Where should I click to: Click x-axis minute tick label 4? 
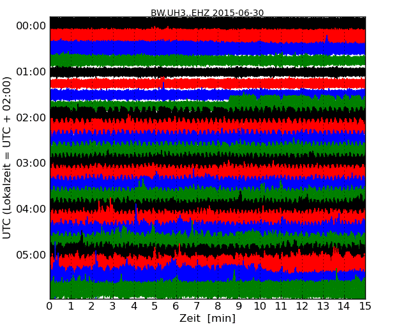(x=134, y=306)
